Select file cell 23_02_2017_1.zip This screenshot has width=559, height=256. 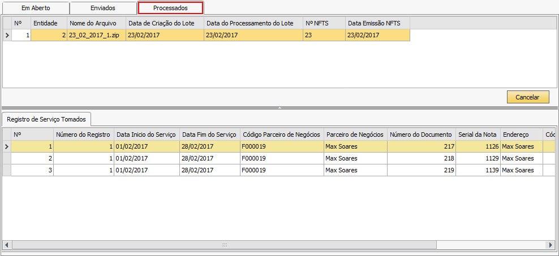tap(96, 35)
